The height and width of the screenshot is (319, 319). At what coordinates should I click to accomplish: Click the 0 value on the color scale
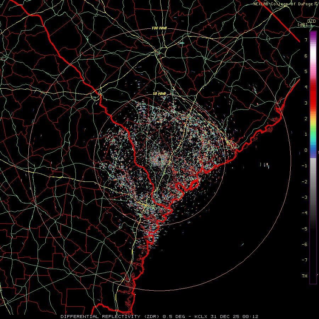point(306,150)
